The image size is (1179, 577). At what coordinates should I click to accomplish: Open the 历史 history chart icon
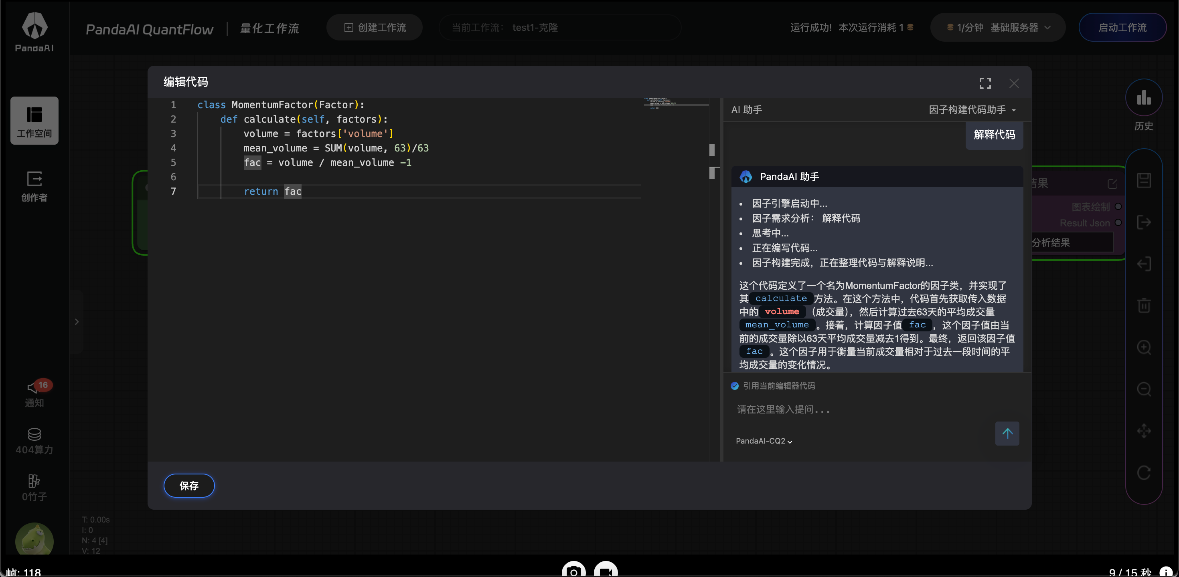tap(1144, 97)
